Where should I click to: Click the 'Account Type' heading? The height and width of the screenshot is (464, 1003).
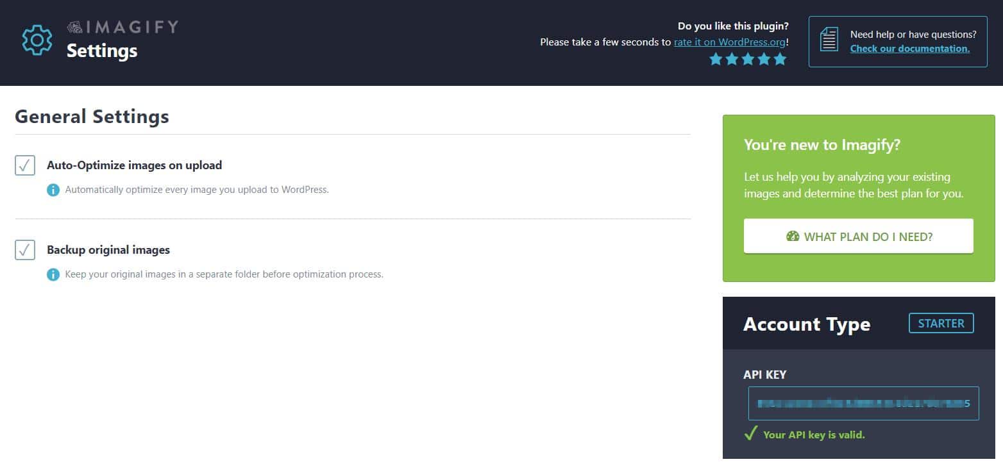(807, 324)
